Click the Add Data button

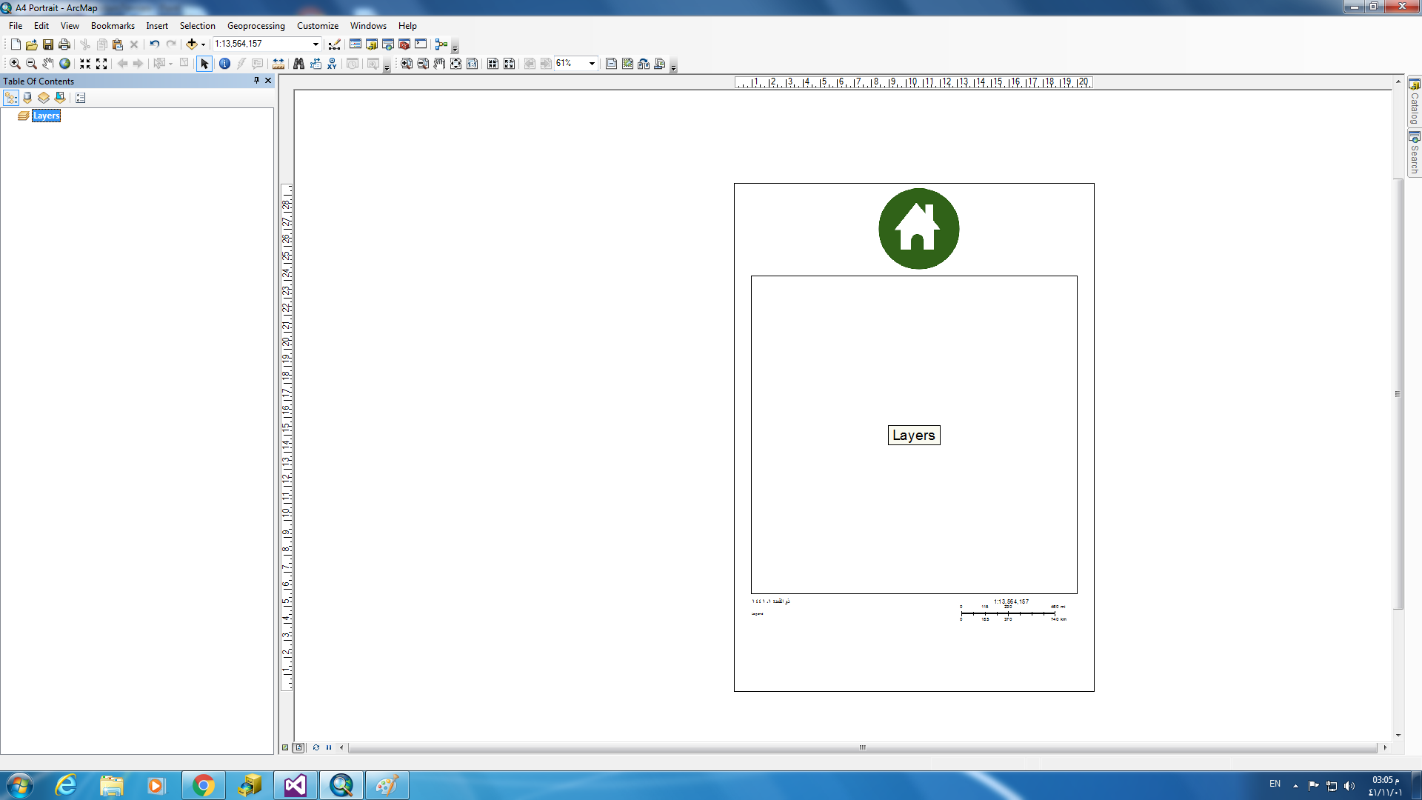pyautogui.click(x=191, y=44)
